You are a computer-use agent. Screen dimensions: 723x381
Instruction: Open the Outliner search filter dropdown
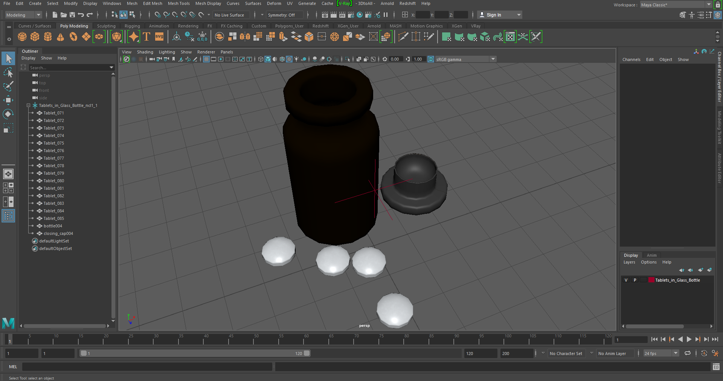[x=111, y=67]
